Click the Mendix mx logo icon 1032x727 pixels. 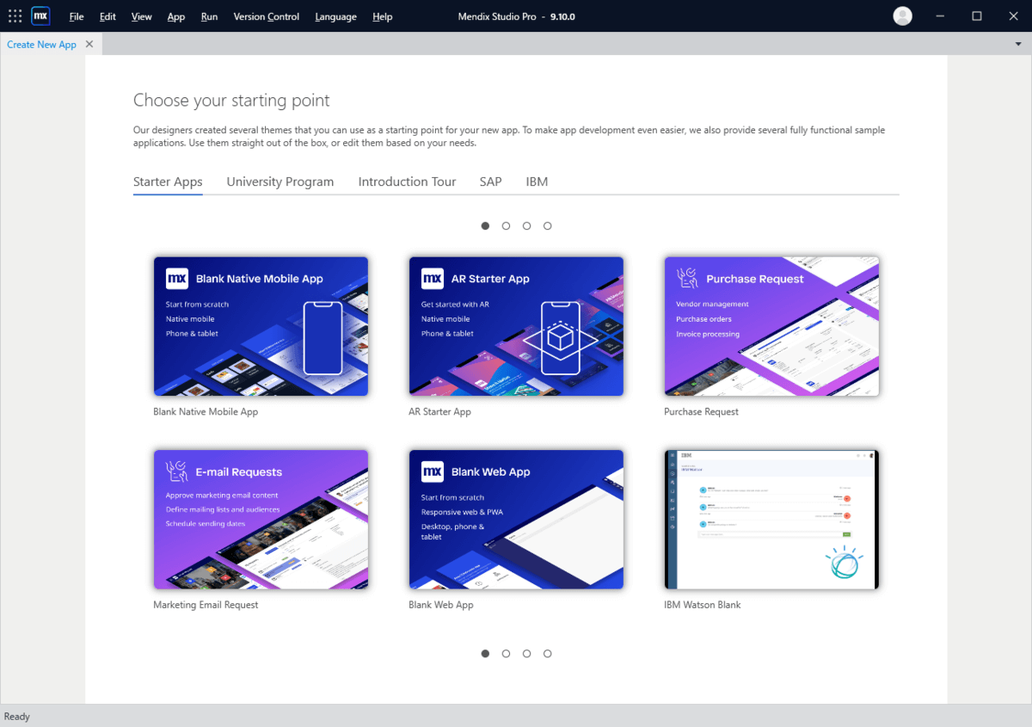(40, 15)
